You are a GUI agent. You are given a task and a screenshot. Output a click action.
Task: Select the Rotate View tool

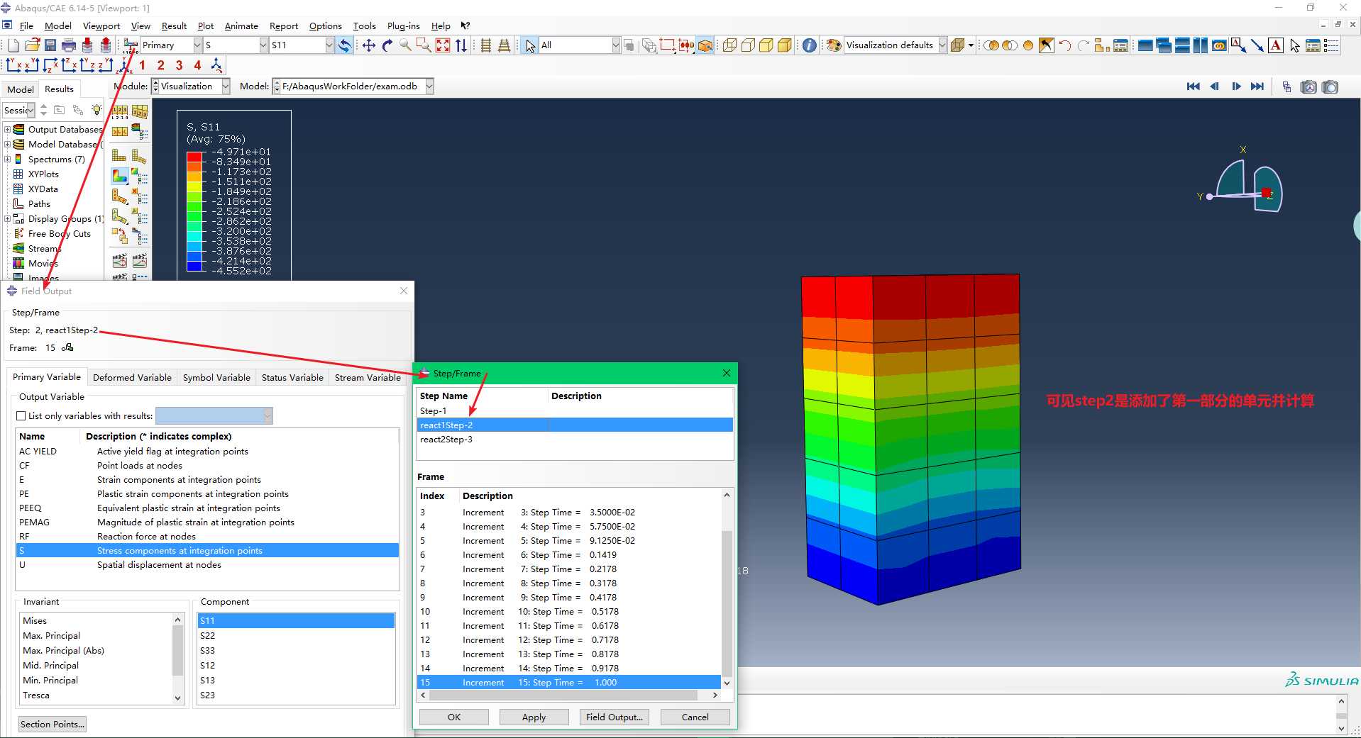[x=387, y=45]
